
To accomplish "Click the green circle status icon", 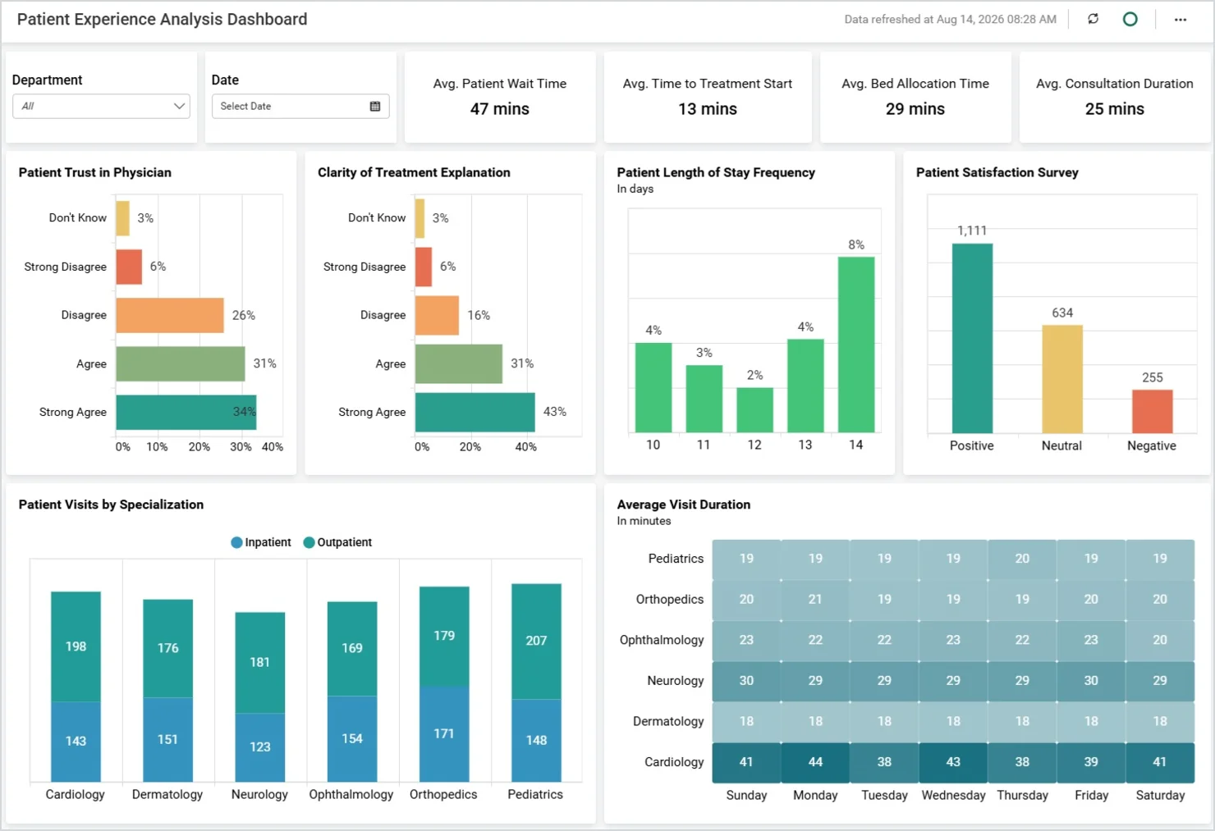I will click(1130, 19).
